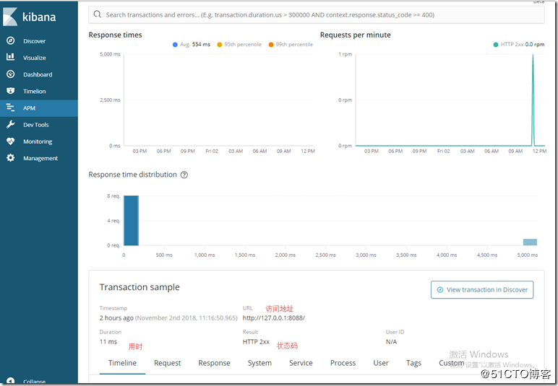Click the timestamp text 2 hours ago
This screenshot has width=558, height=386.
click(x=116, y=318)
